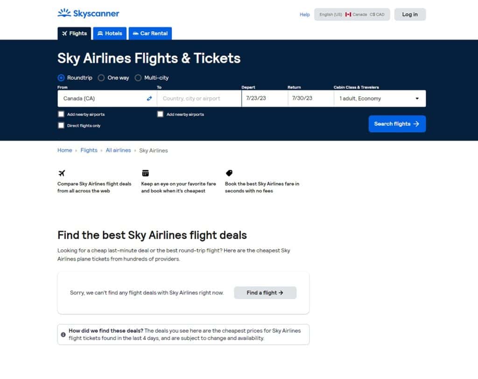Switch to the Car Rental tab

pos(150,33)
